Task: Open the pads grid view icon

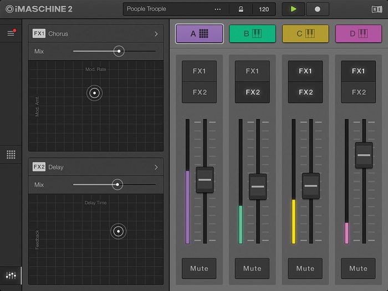Action: (x=11, y=155)
